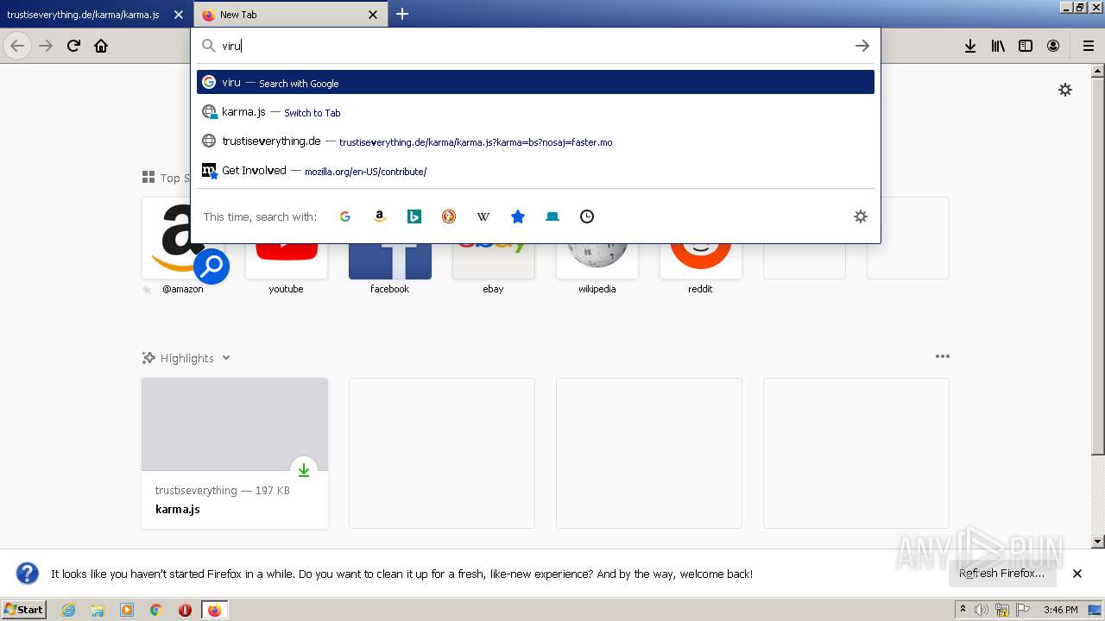Go back using the back arrow
This screenshot has height=621, width=1105.
tap(17, 46)
